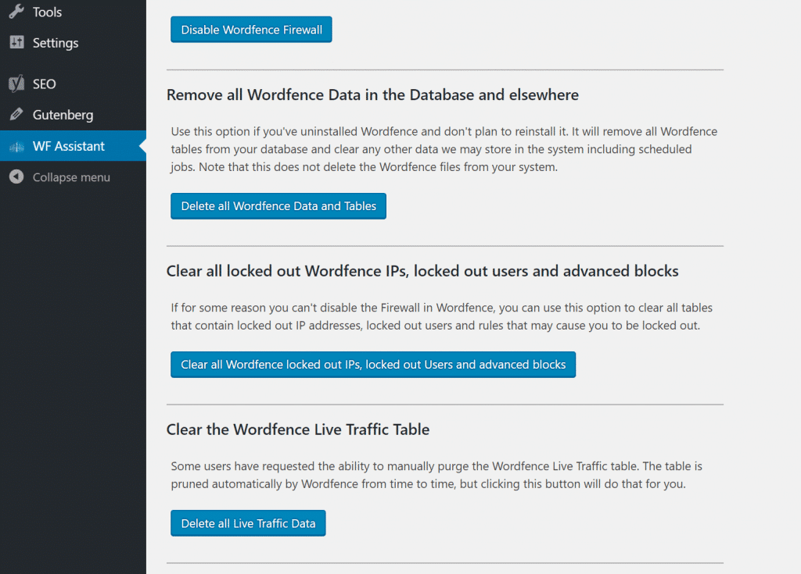Open the Settings menu

[55, 43]
